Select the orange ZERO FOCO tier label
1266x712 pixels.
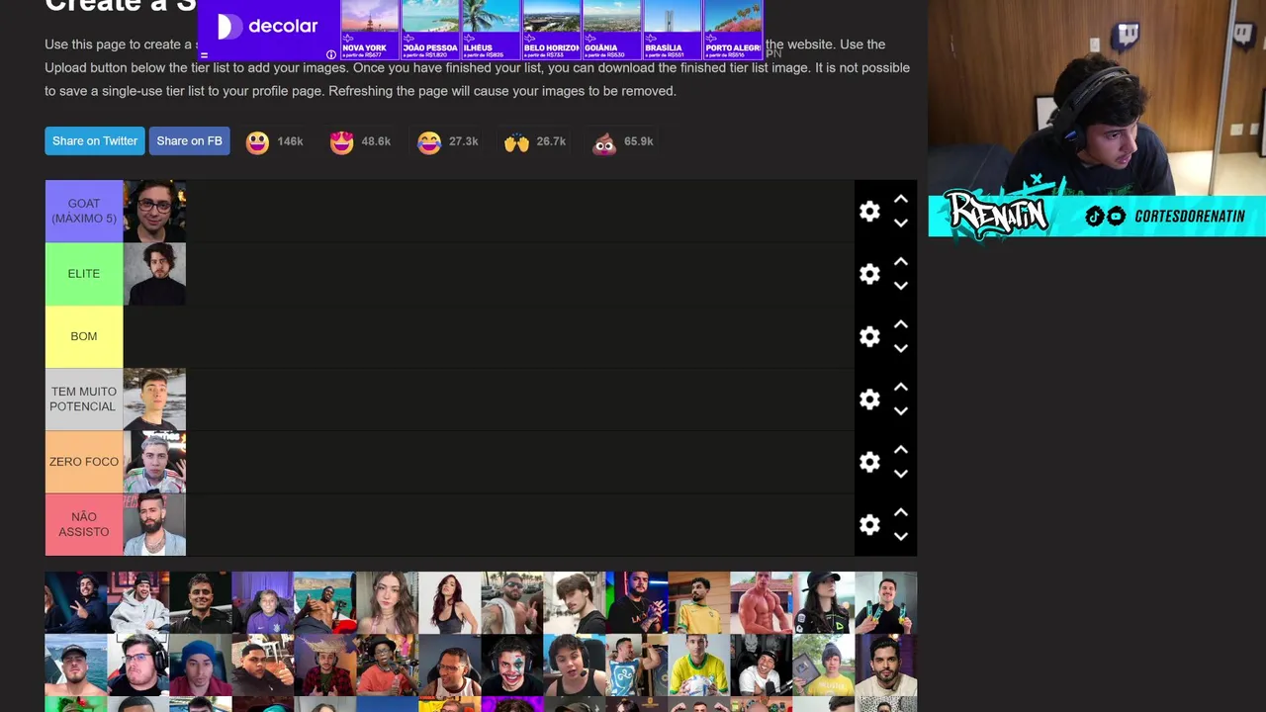(x=84, y=462)
